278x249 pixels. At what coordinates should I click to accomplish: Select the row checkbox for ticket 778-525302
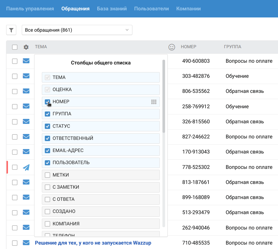point(15,167)
